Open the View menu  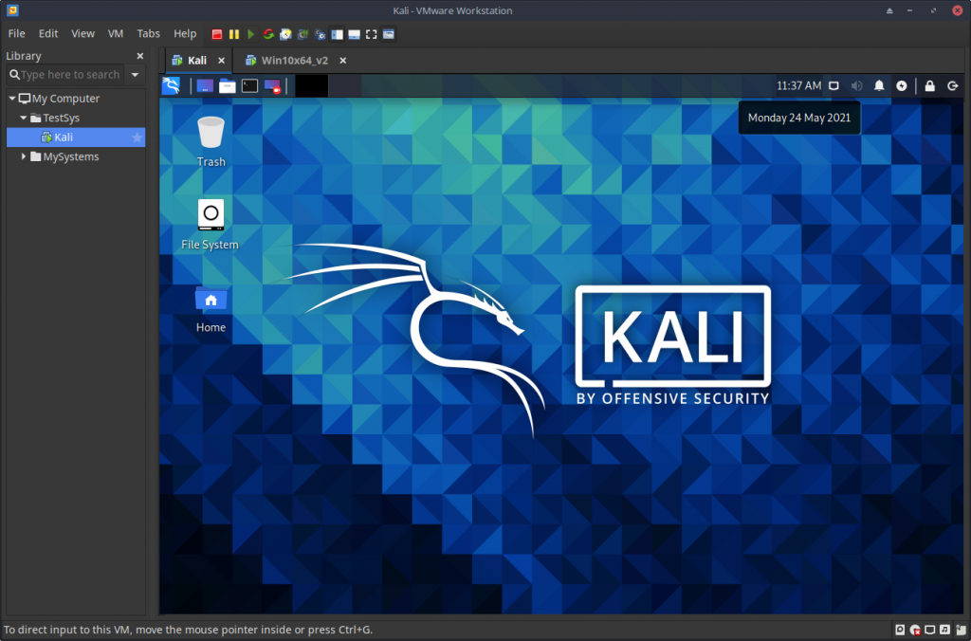(83, 33)
